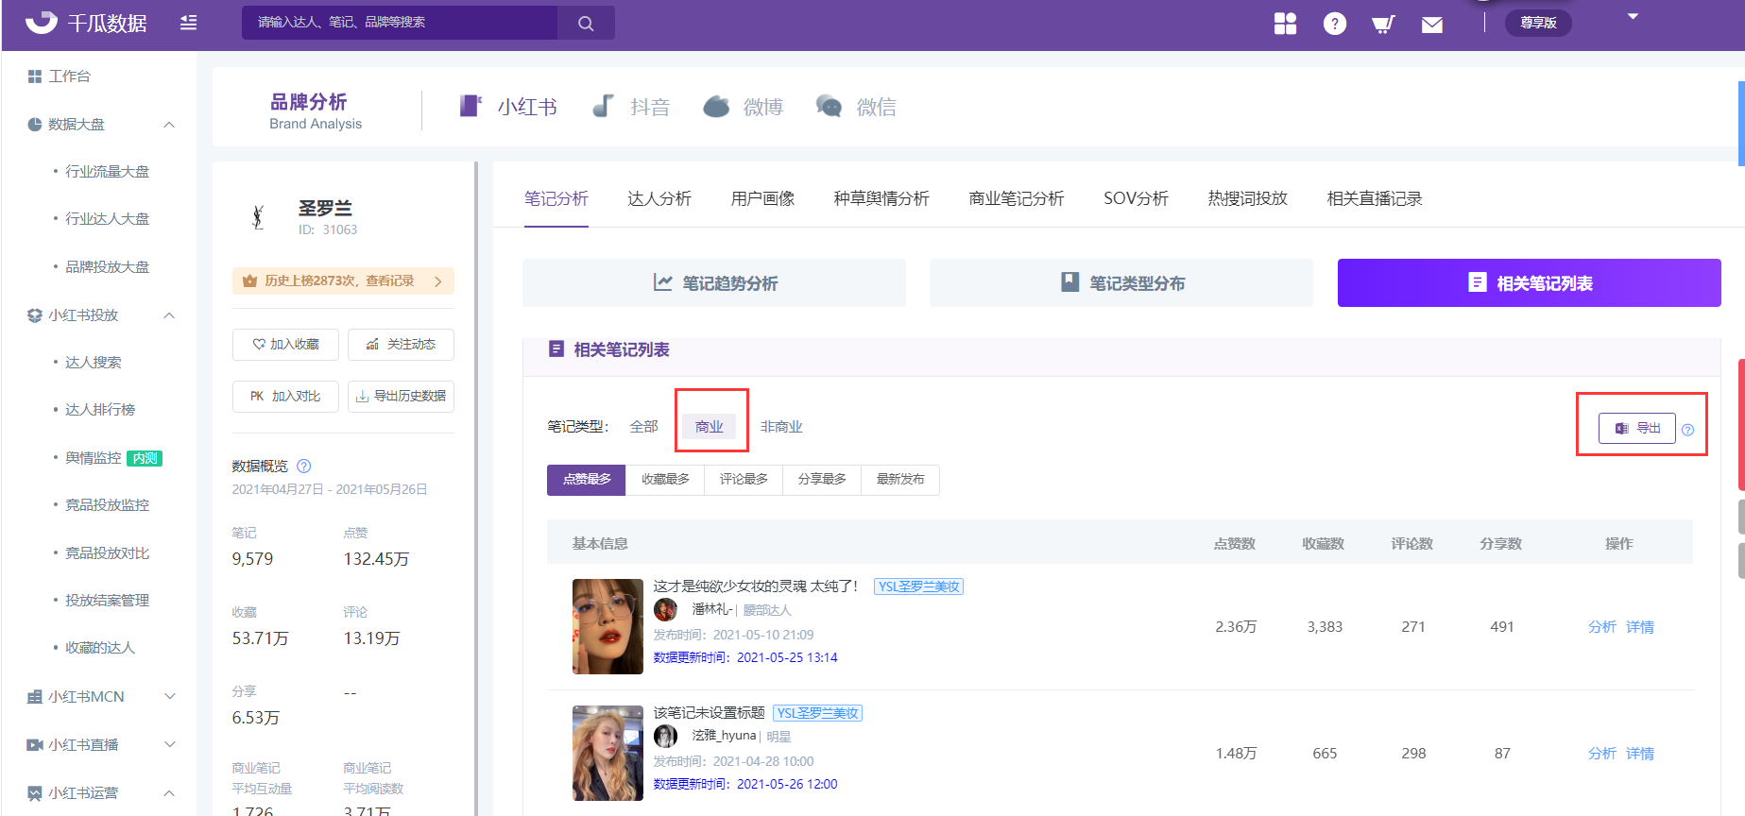The image size is (1745, 816).
Task: Switch to 用户画像 tab
Action: tap(762, 198)
